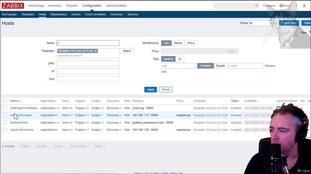Screen dimensions: 311x174
Task: Open the help question mark icon
Action: click(x=296, y=6)
